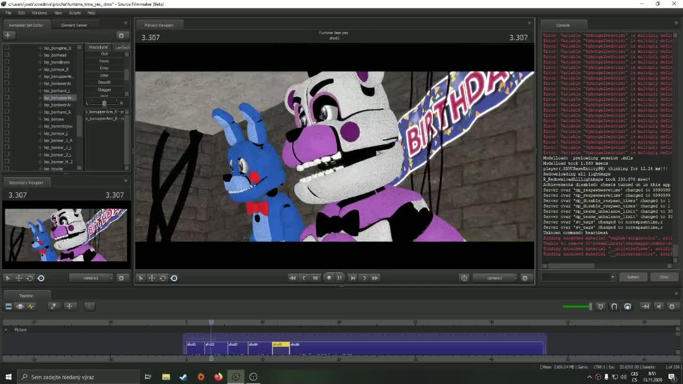Image resolution: width=683 pixels, height=384 pixels.
Task: Open the Windows menu
Action: (x=39, y=13)
